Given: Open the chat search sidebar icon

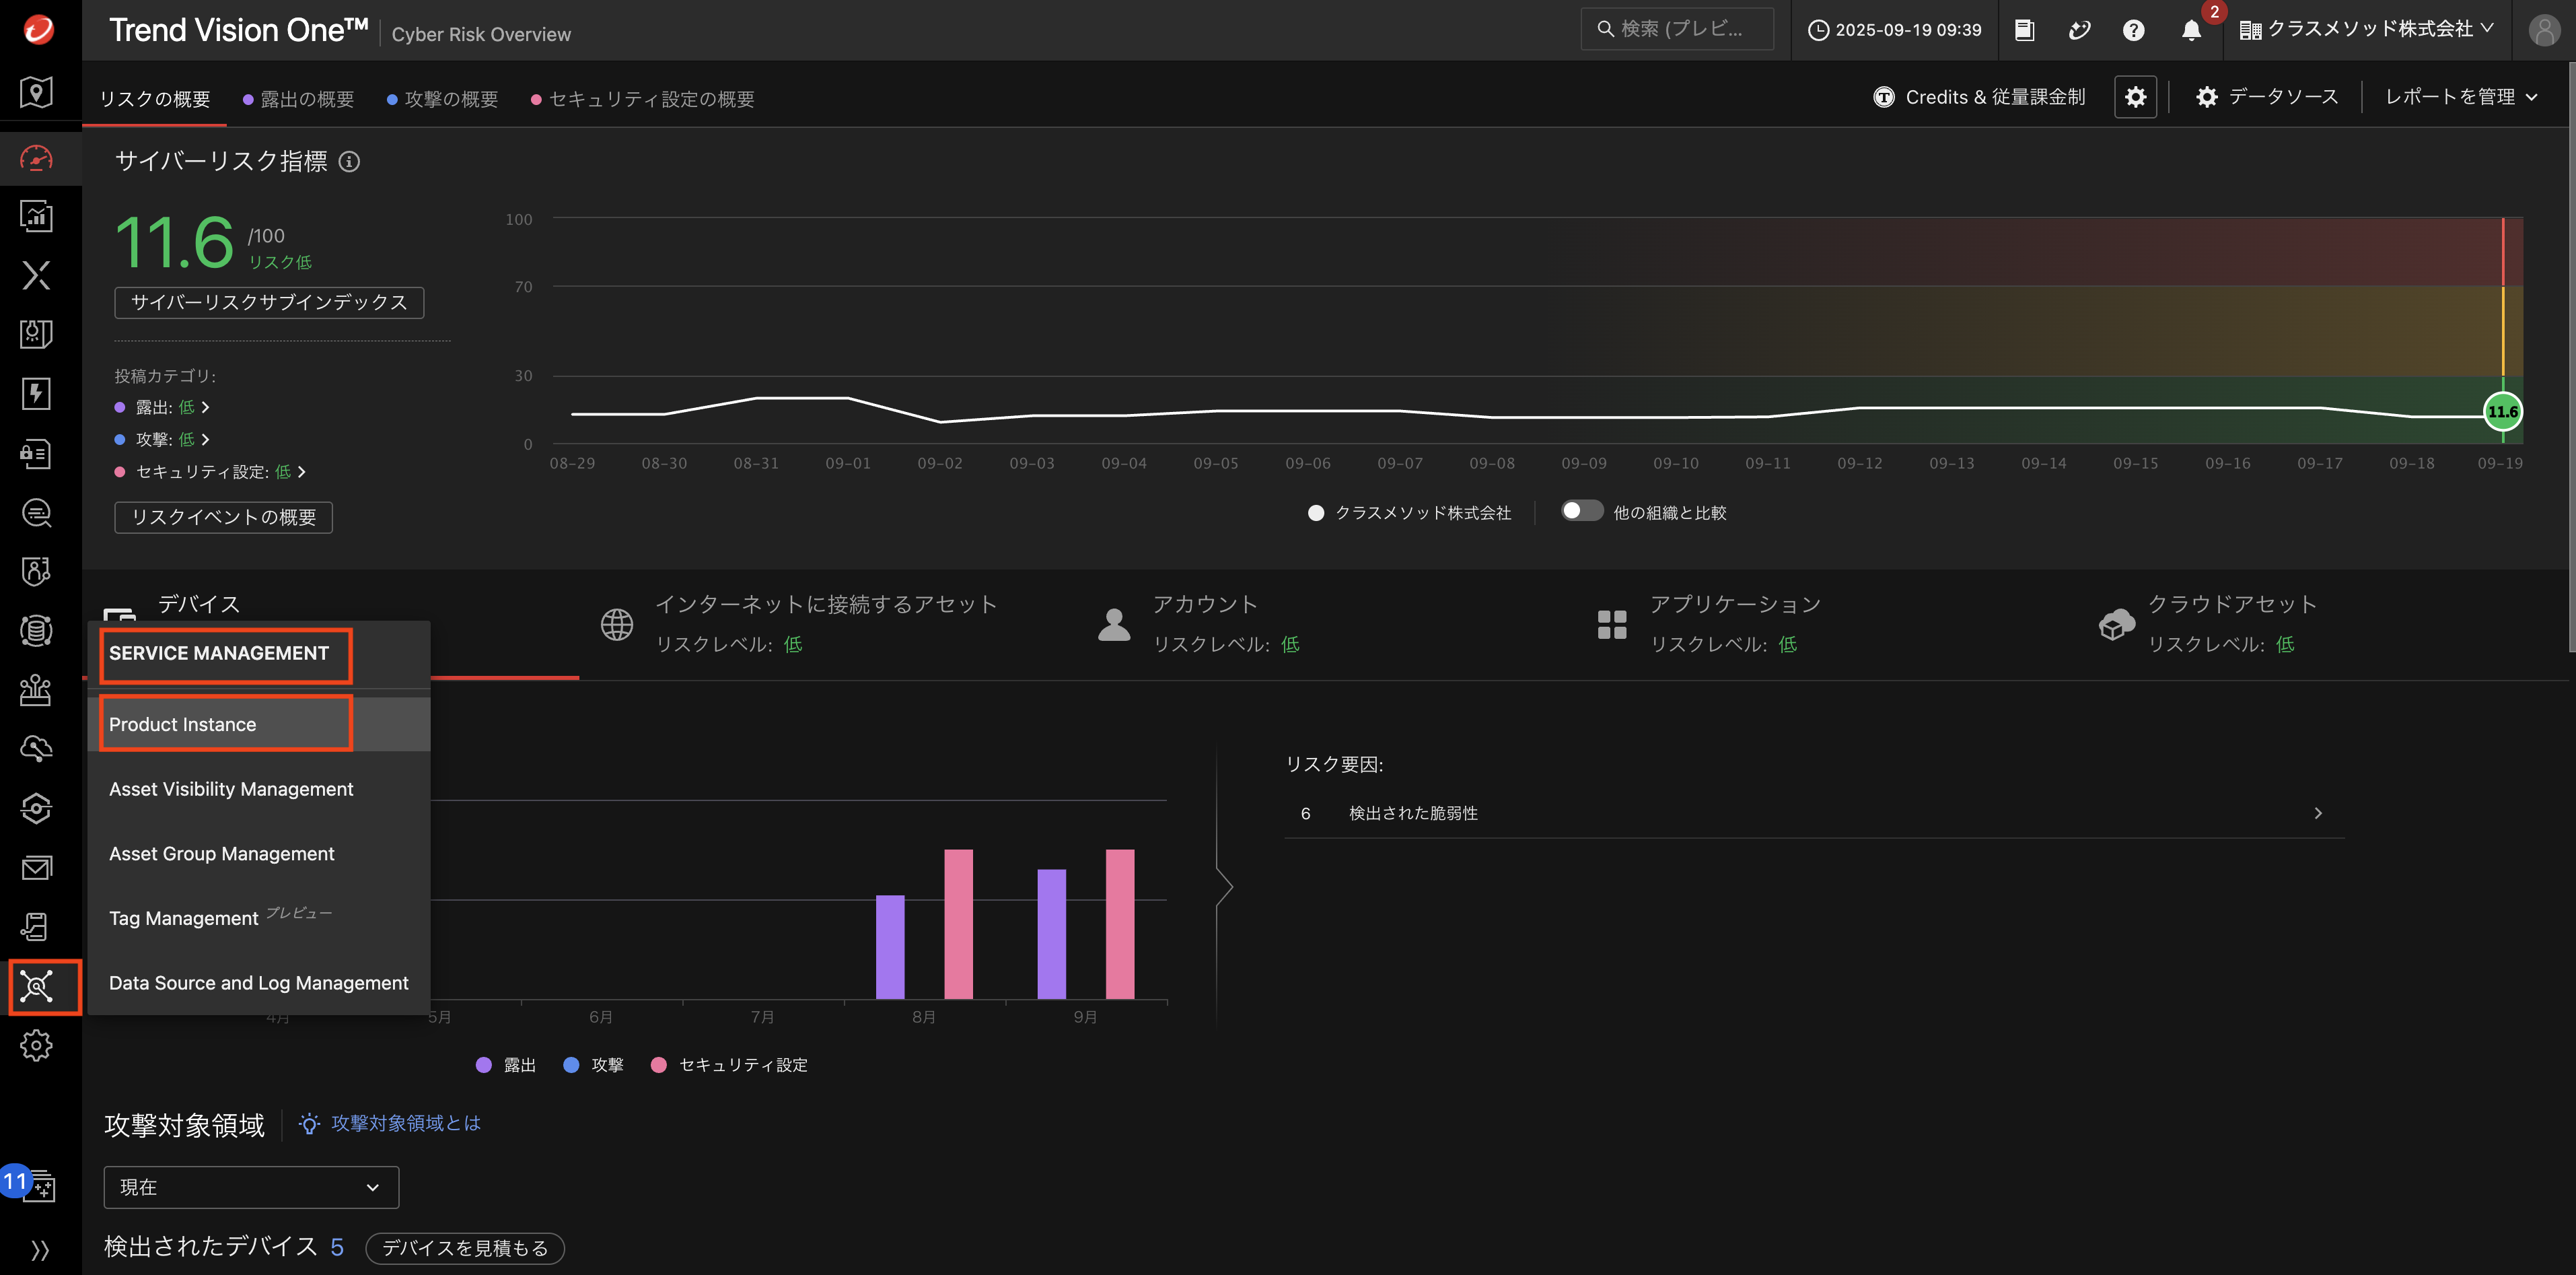Looking at the screenshot, I should [37, 512].
